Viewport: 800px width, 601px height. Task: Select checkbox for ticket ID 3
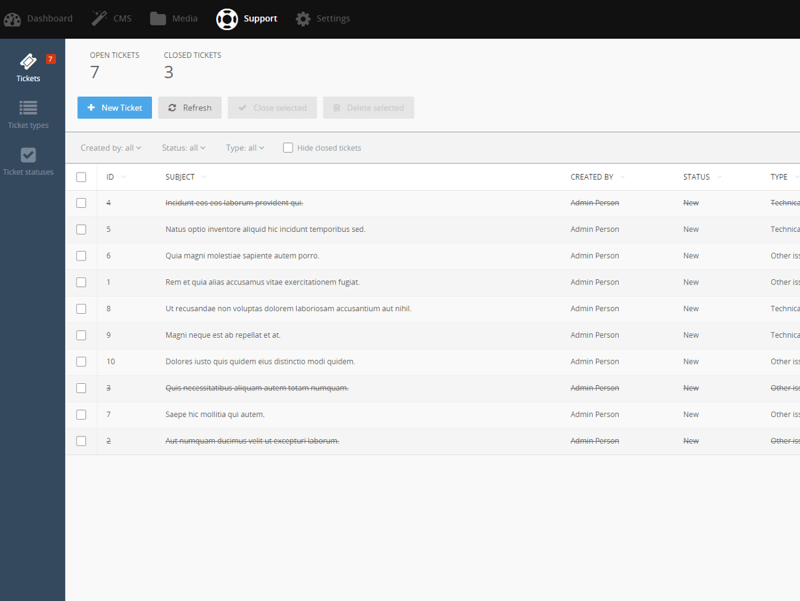coord(81,388)
